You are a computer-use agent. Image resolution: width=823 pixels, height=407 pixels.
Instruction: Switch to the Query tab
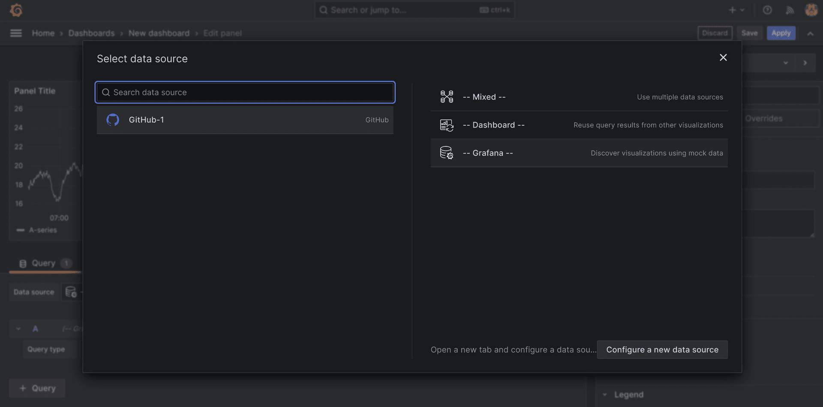(x=43, y=263)
